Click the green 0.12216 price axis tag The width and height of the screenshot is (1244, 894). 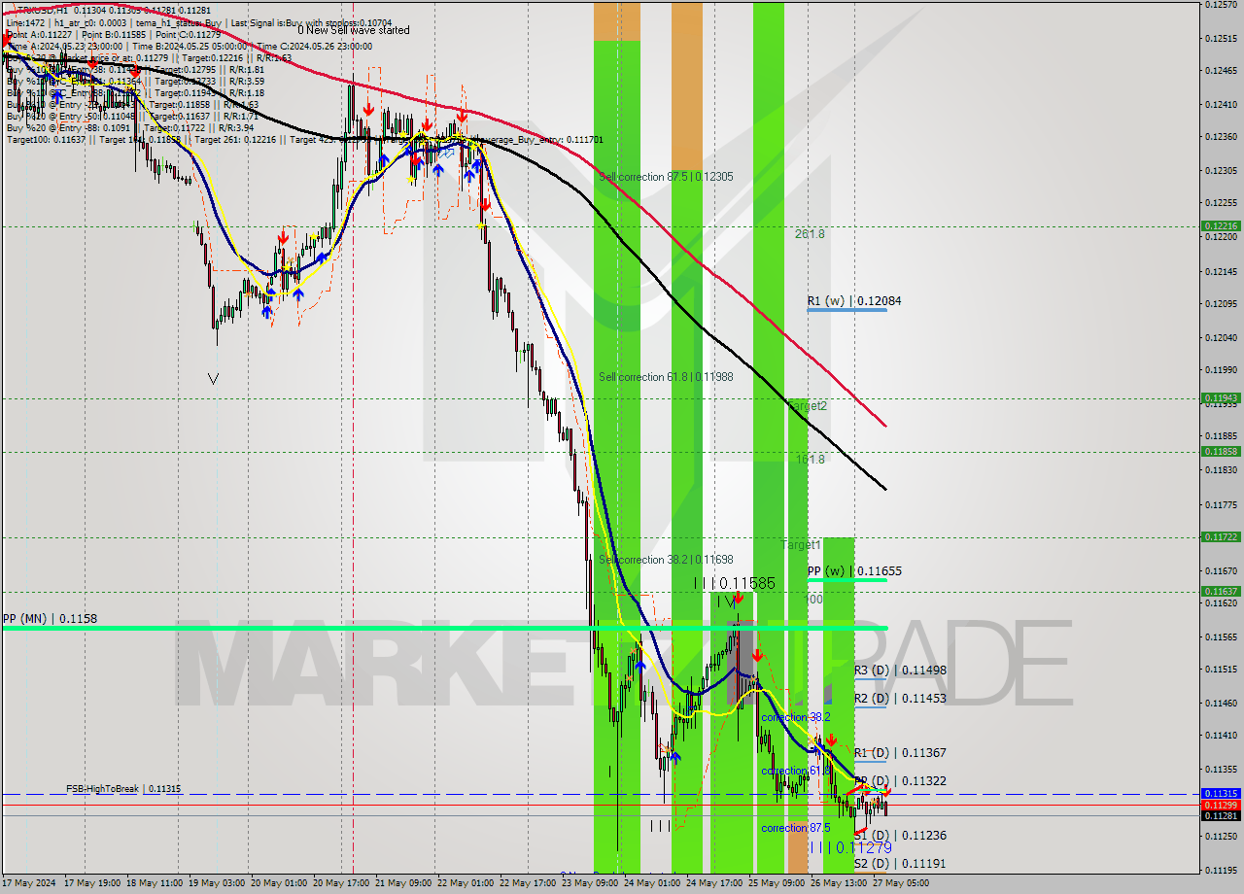coord(1221,225)
